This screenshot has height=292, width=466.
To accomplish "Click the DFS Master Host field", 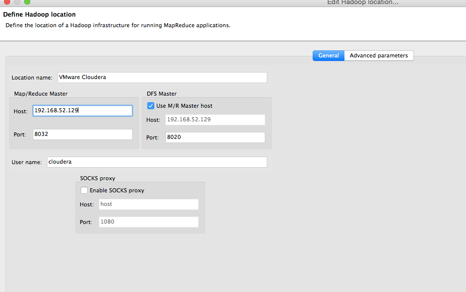I will point(215,120).
